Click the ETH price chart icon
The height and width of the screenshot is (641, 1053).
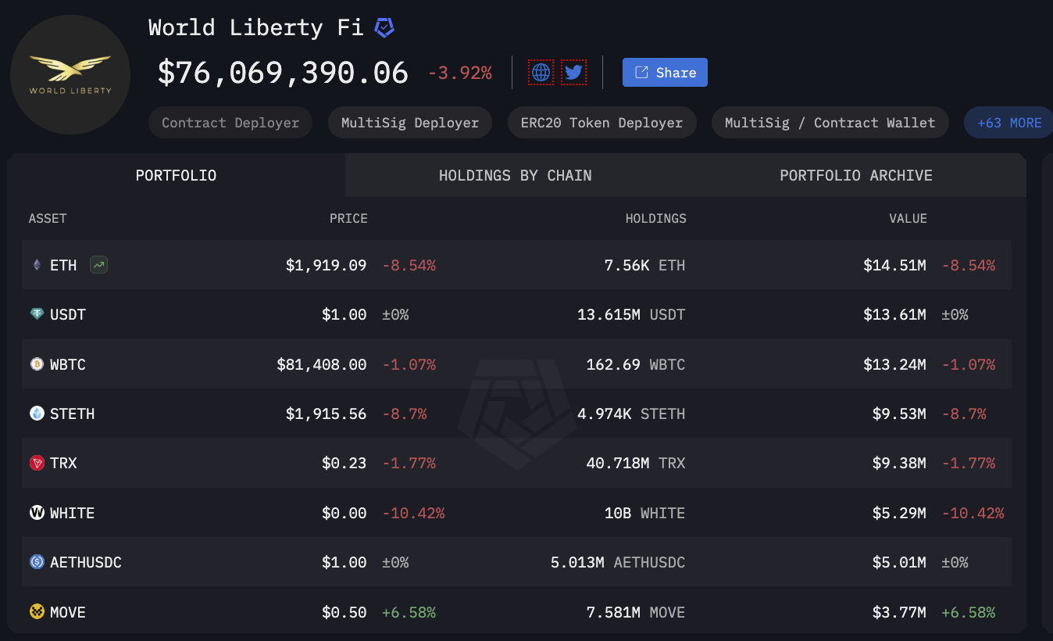coord(98,265)
